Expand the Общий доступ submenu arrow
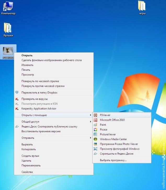Viewport: 166px width, 190px height. coord(90,122)
